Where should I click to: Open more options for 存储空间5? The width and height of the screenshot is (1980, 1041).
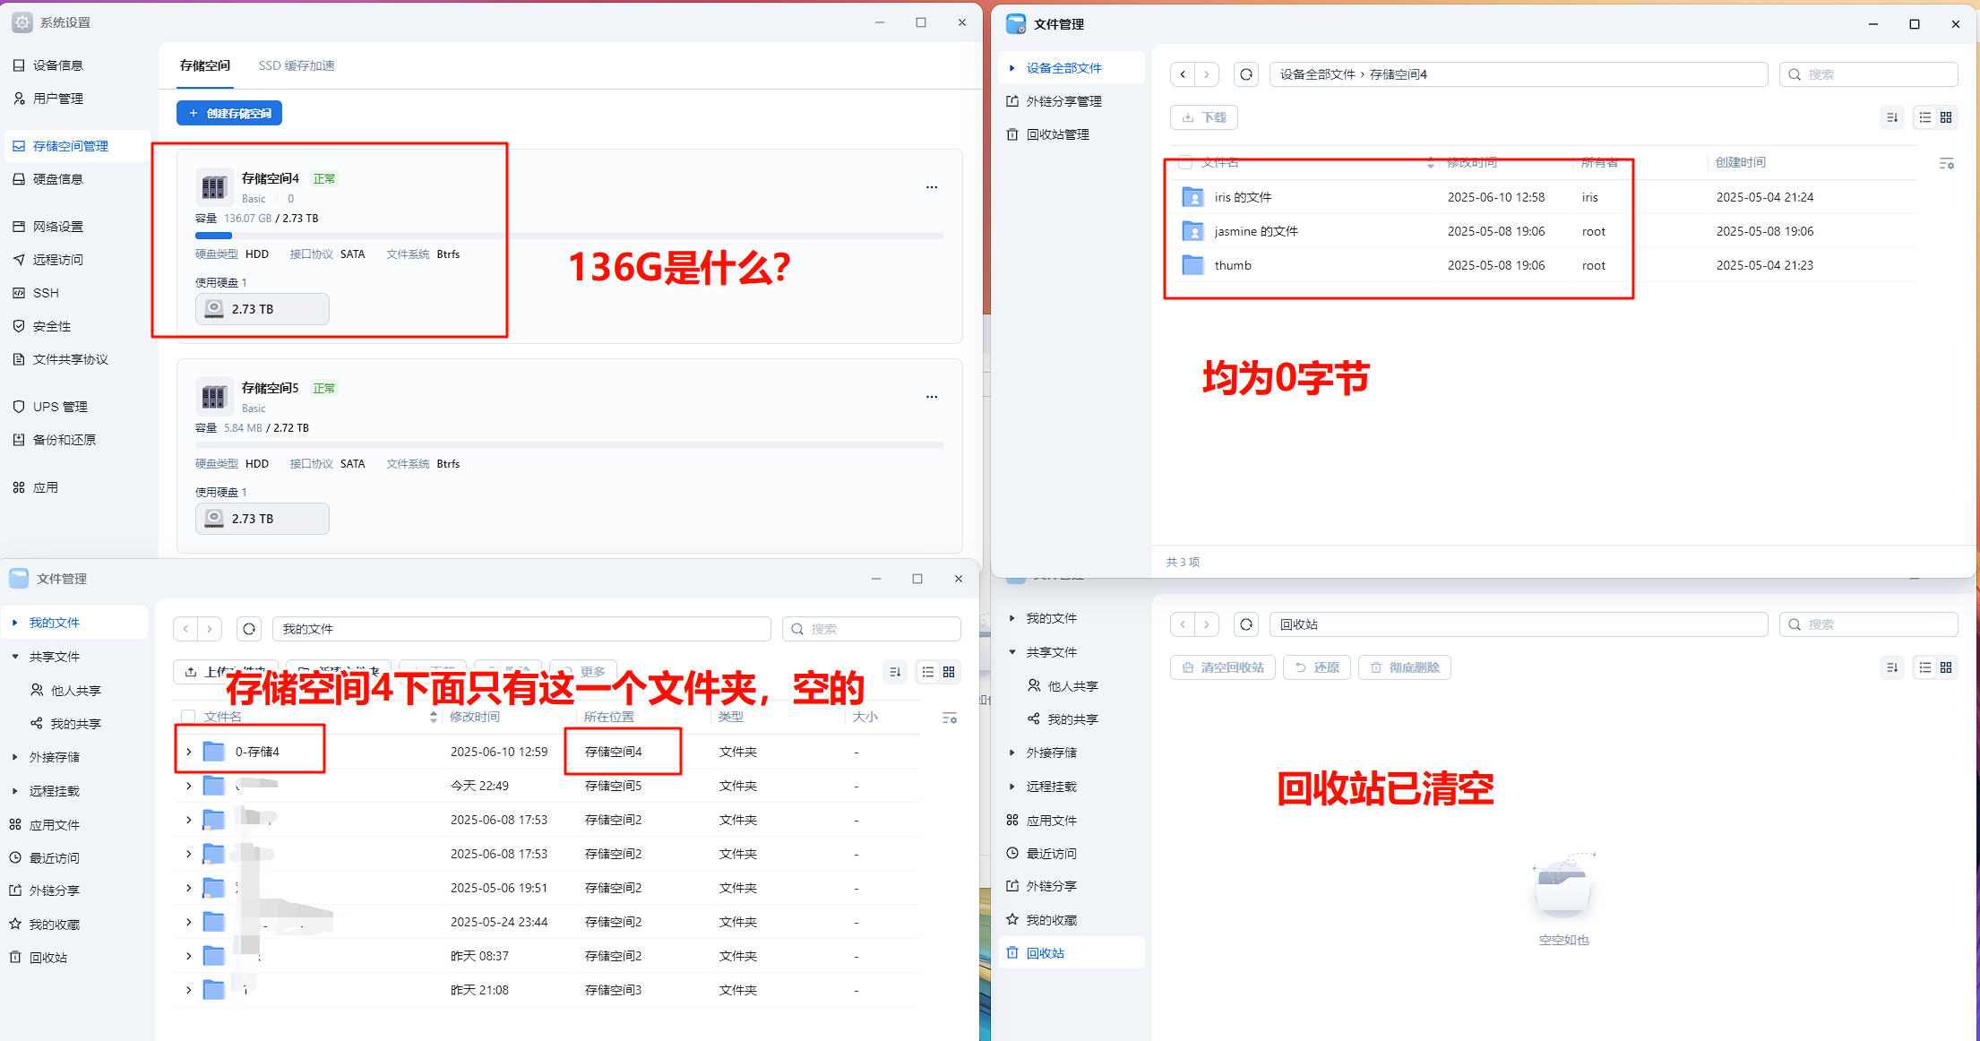932,397
